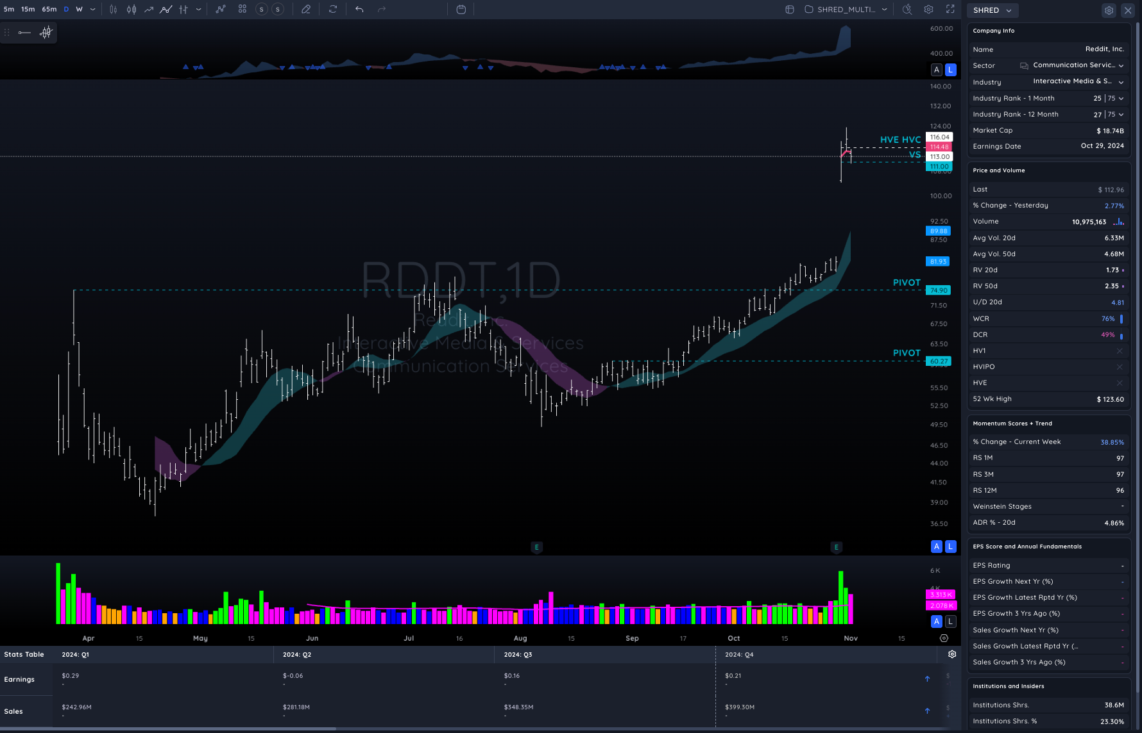
Task: Expand the Sector dropdown chevron
Action: [x=1121, y=66]
